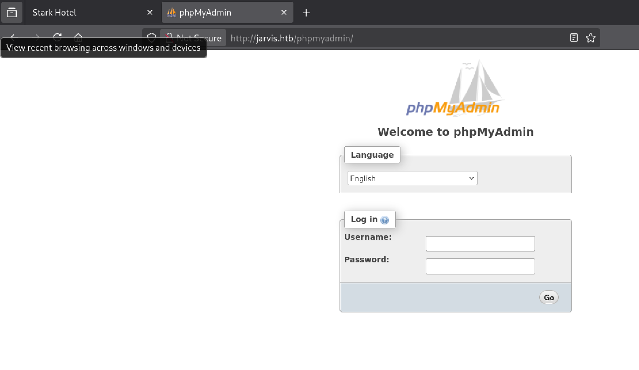Click the phpMyAdmin sailboat logo
Screen dimensions: 639x370
[x=455, y=88]
